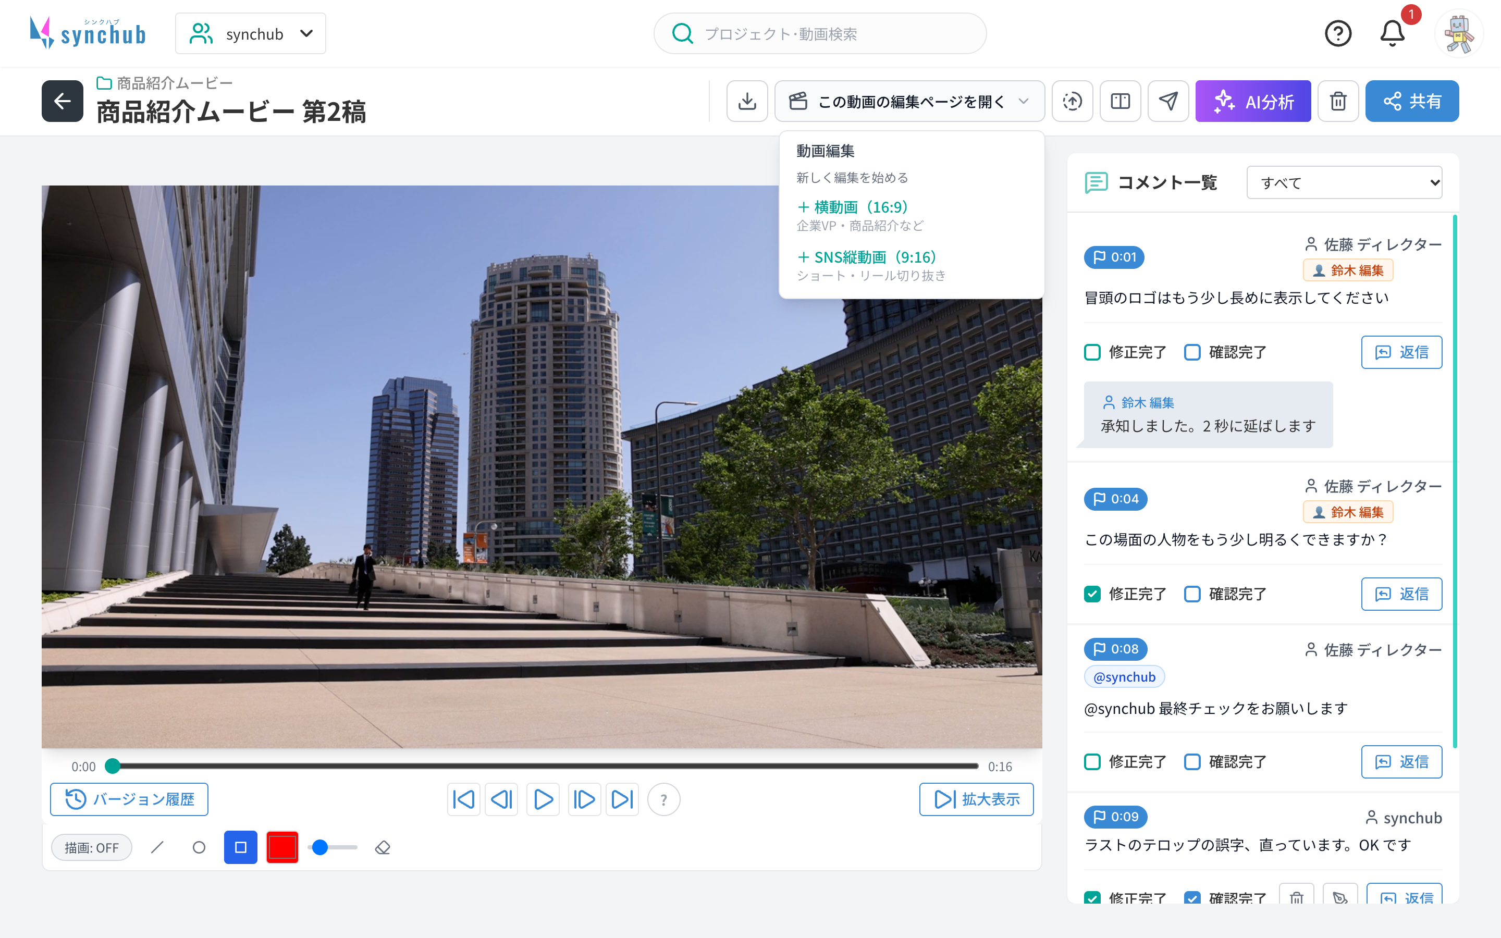Image resolution: width=1501 pixels, height=938 pixels.
Task: Adjust the brush thickness slider
Action: click(x=333, y=847)
